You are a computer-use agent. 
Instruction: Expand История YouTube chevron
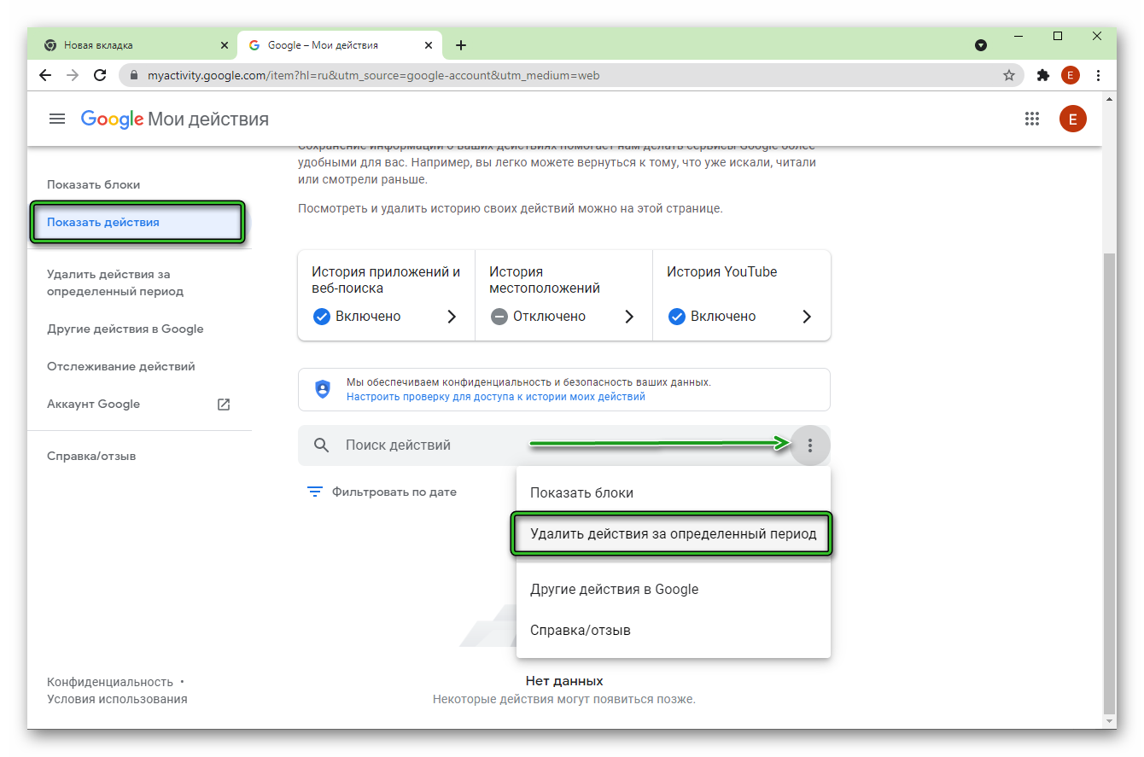tap(807, 317)
